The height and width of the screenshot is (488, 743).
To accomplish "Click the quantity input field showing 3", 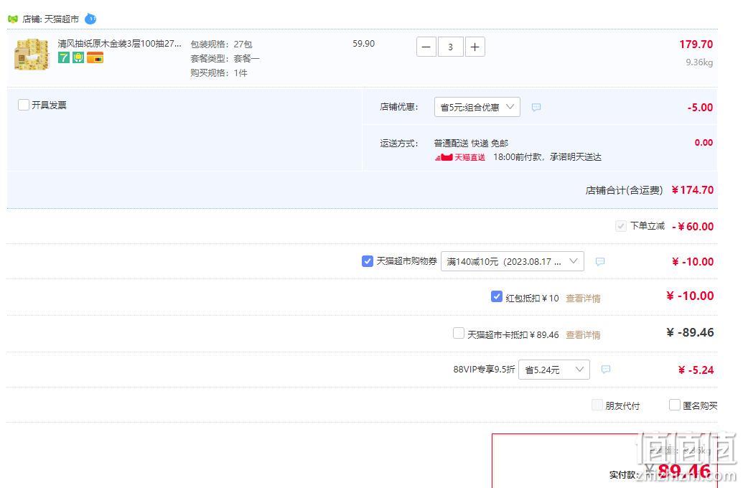I will 451,47.
